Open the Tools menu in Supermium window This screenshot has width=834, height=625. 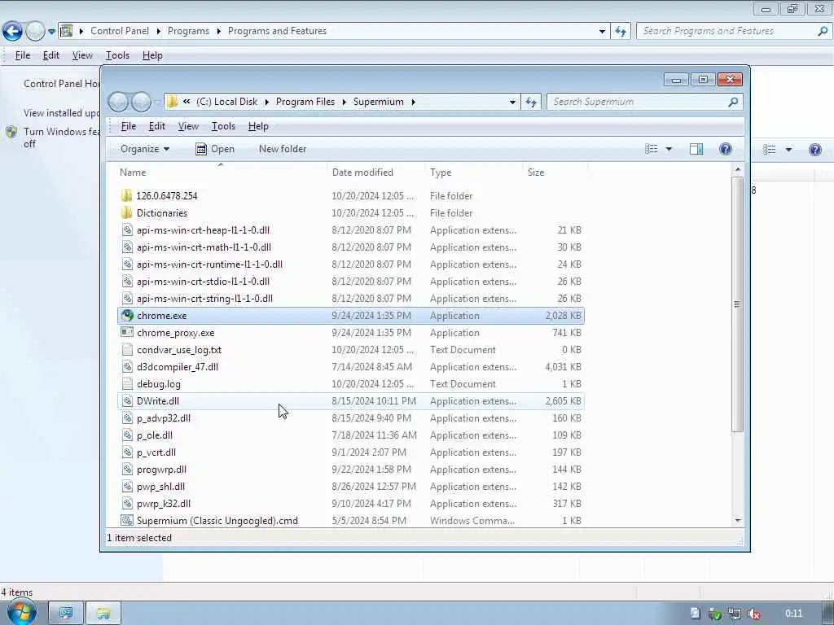pos(223,126)
